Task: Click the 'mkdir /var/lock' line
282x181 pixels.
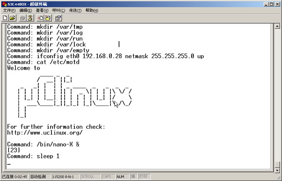Action: coord(46,45)
